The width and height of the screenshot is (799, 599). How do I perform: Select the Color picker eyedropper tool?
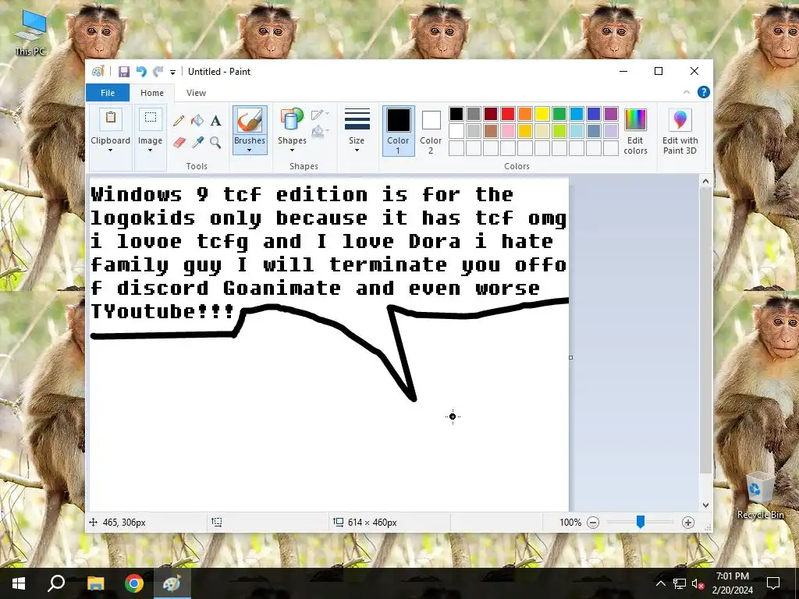pyautogui.click(x=197, y=142)
